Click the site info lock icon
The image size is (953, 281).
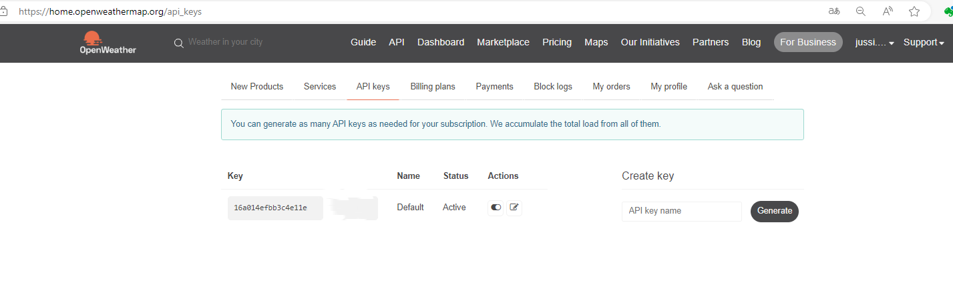click(x=3, y=11)
